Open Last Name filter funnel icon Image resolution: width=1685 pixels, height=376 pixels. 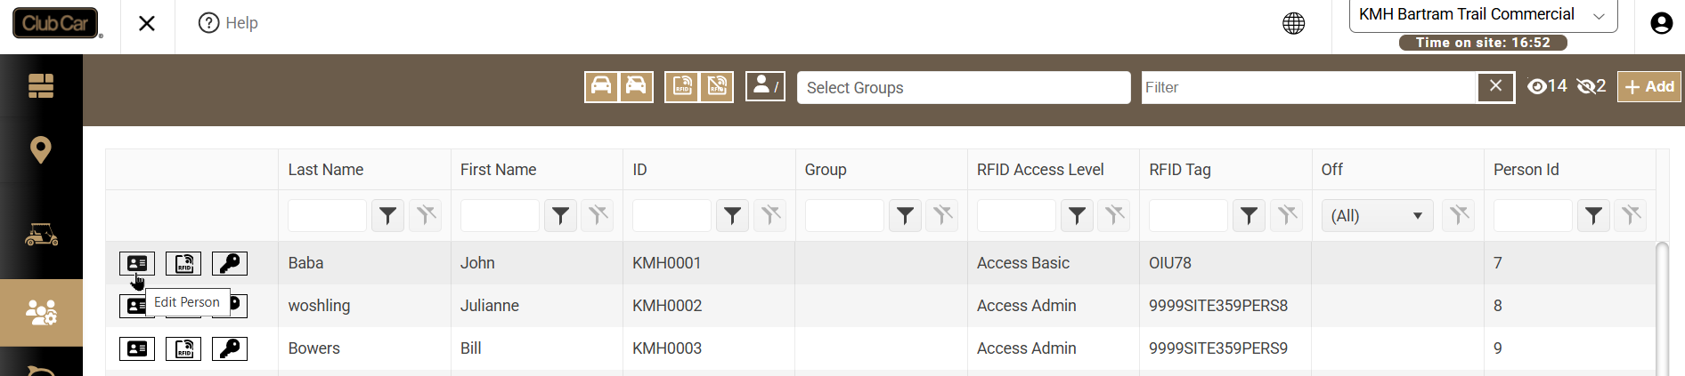point(387,216)
